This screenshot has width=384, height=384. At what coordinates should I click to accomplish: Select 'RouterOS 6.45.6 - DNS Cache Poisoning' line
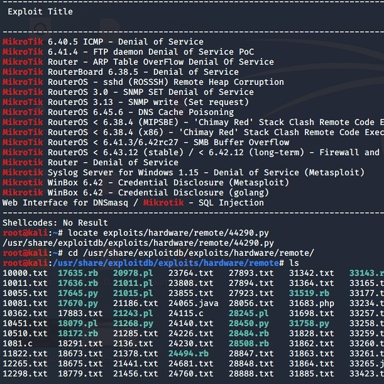[x=118, y=112]
